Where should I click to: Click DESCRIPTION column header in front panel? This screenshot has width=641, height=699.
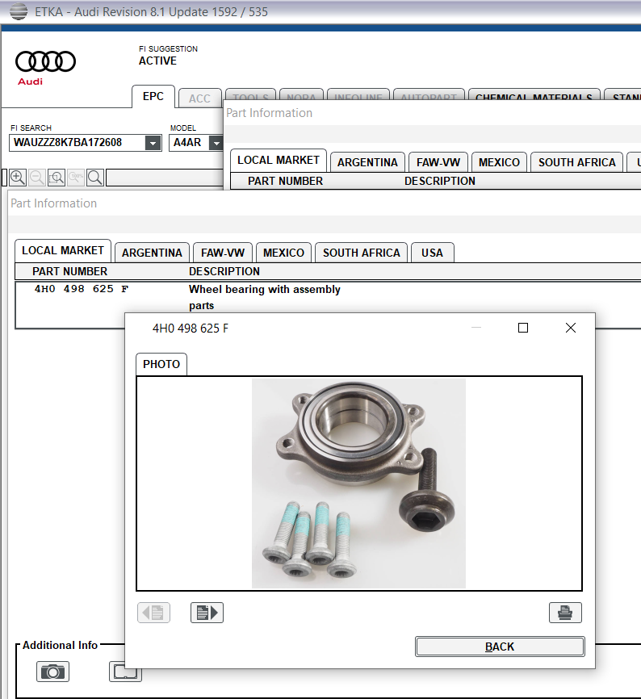tap(224, 271)
